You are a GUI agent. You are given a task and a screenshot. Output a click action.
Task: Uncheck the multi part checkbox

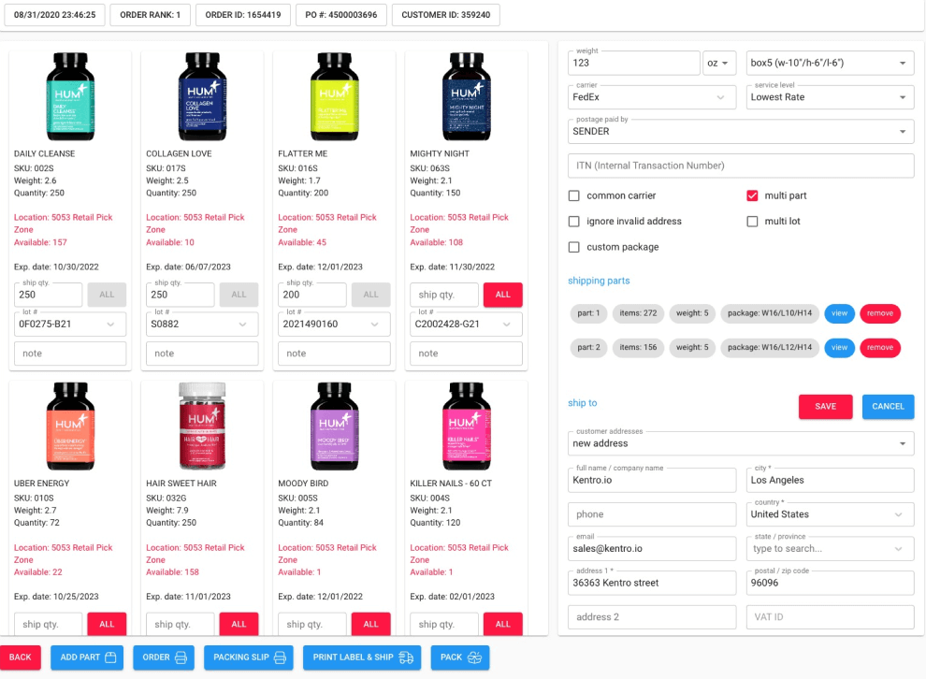[x=752, y=195]
